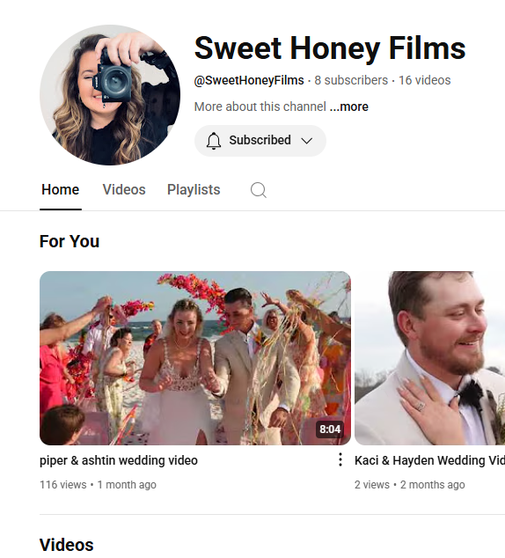Switch to the Videos tab
Viewport: 505px width, 558px height.
tap(124, 190)
